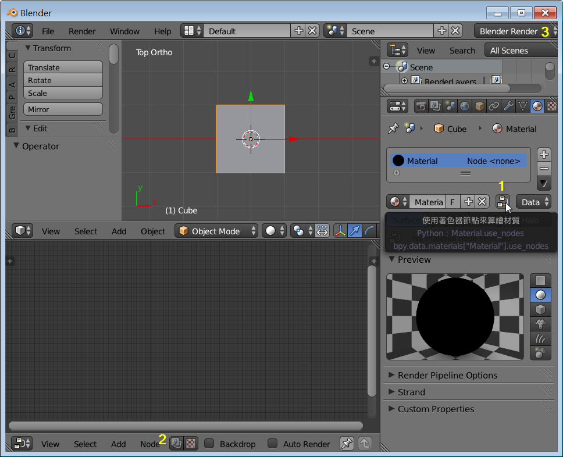Open the Scene properties tab icon
Image resolution: width=563 pixels, height=457 pixels.
[x=450, y=106]
